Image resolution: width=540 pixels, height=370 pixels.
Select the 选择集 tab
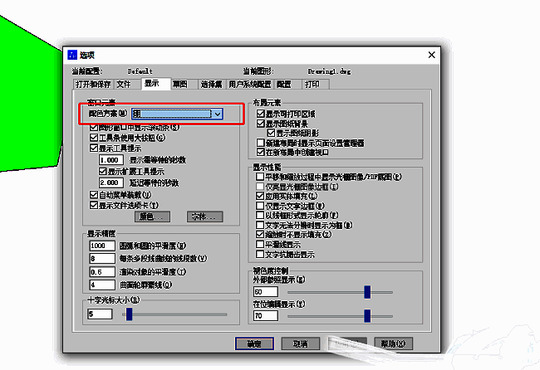210,84
